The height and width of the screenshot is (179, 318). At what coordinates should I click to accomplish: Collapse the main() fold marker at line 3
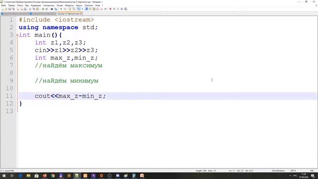pyautogui.click(x=17, y=35)
